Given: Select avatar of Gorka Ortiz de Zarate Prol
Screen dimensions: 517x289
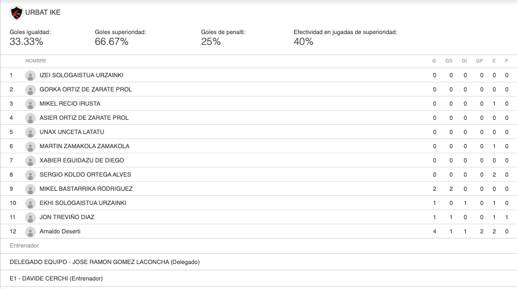Looking at the screenshot, I should pos(30,90).
